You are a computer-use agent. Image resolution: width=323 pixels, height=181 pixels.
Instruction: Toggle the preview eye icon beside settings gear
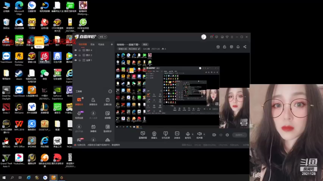tap(221, 135)
